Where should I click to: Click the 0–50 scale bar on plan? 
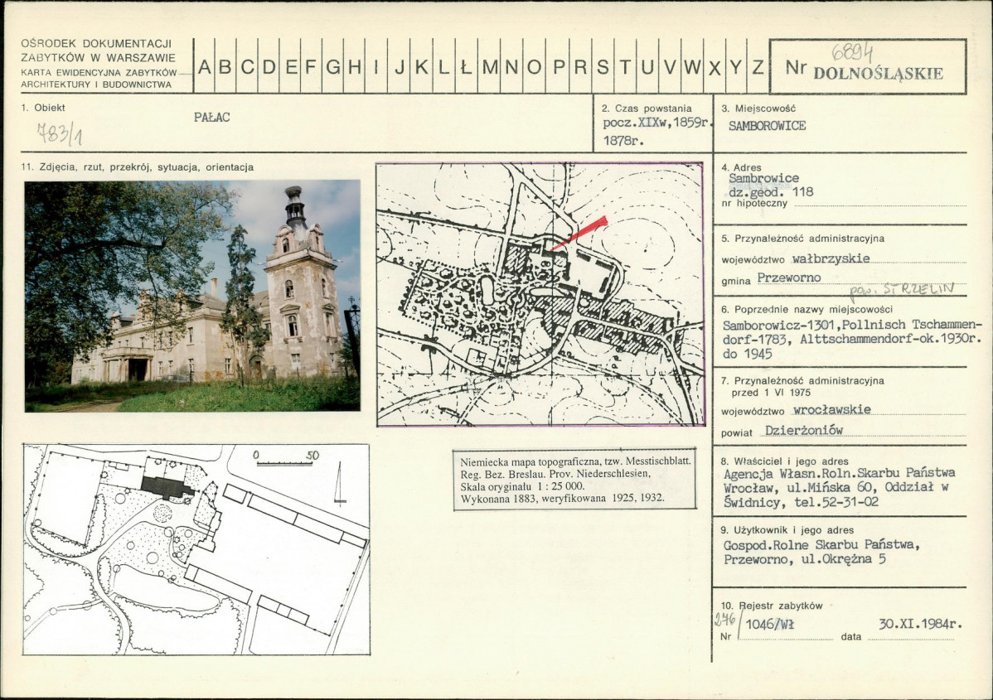[285, 460]
